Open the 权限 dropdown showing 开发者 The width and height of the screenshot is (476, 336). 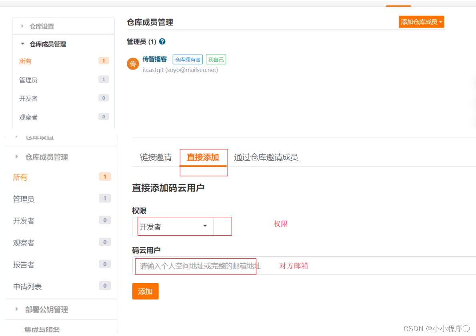tap(173, 227)
